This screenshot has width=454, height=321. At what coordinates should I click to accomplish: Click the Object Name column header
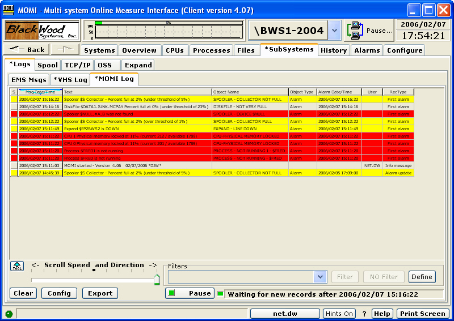pos(250,92)
